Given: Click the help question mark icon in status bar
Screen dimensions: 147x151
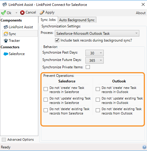Looking at the screenshot, I should coord(144,147).
